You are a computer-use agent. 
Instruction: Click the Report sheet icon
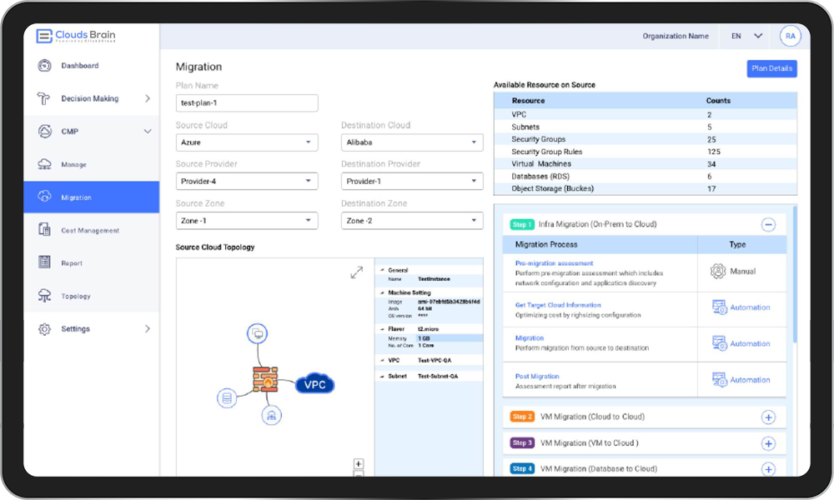(45, 262)
